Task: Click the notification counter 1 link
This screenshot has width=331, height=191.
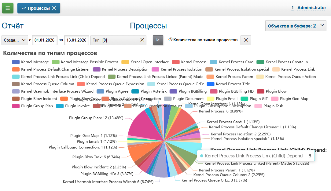Action: click(292, 8)
